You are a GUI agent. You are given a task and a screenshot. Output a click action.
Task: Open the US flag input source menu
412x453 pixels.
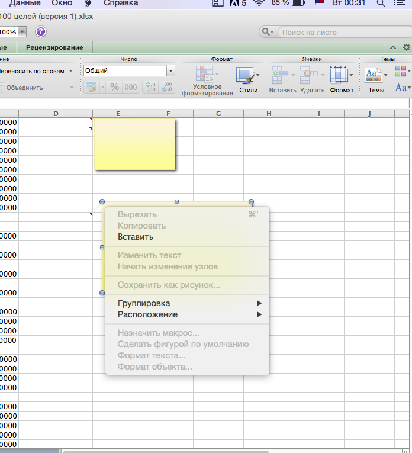(x=320, y=3)
